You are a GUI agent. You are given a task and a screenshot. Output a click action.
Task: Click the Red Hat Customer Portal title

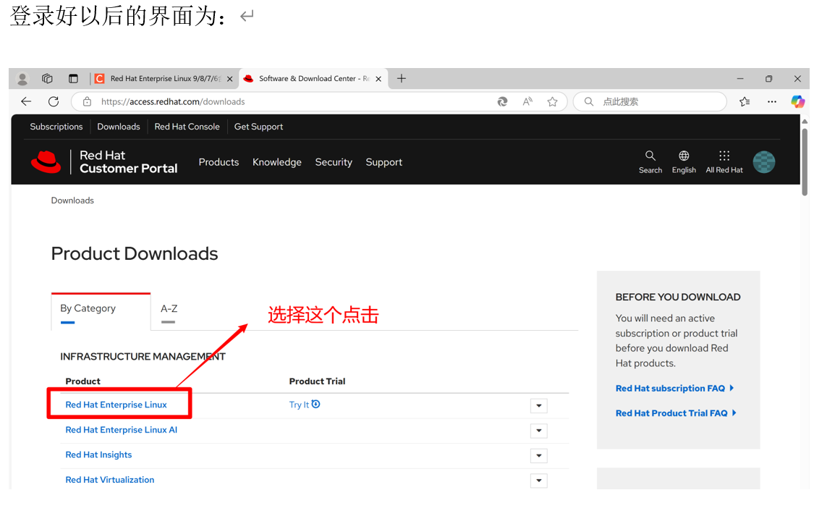point(128,161)
